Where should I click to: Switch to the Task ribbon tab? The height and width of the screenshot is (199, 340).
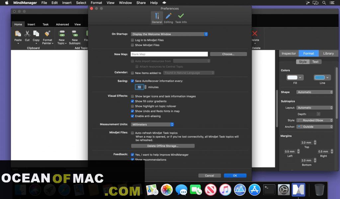click(45, 25)
